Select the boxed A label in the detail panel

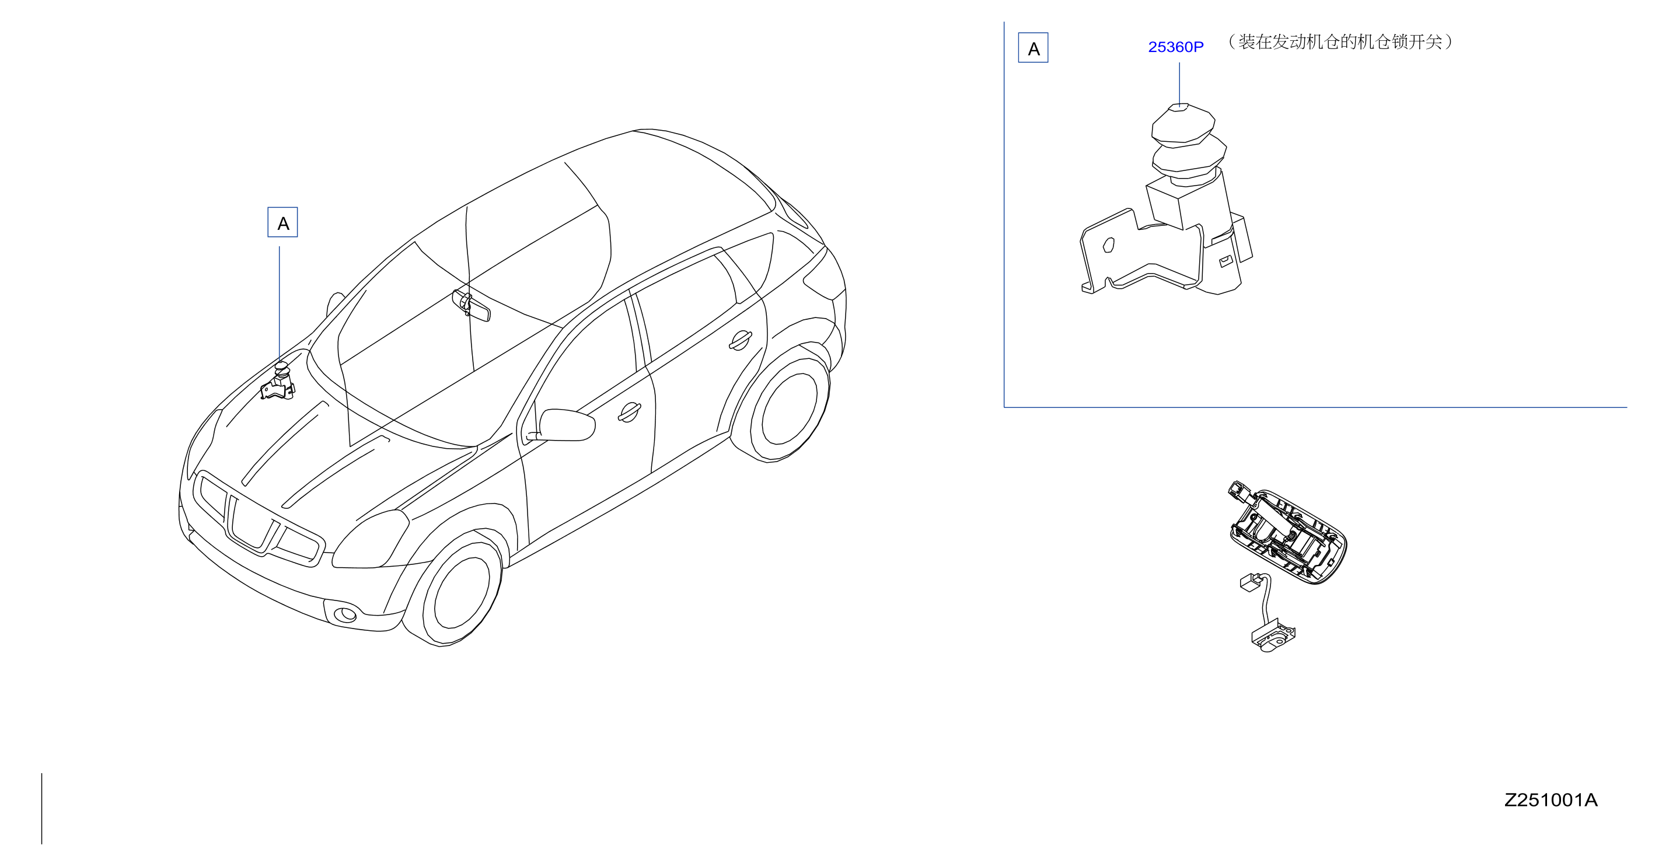click(x=1033, y=48)
